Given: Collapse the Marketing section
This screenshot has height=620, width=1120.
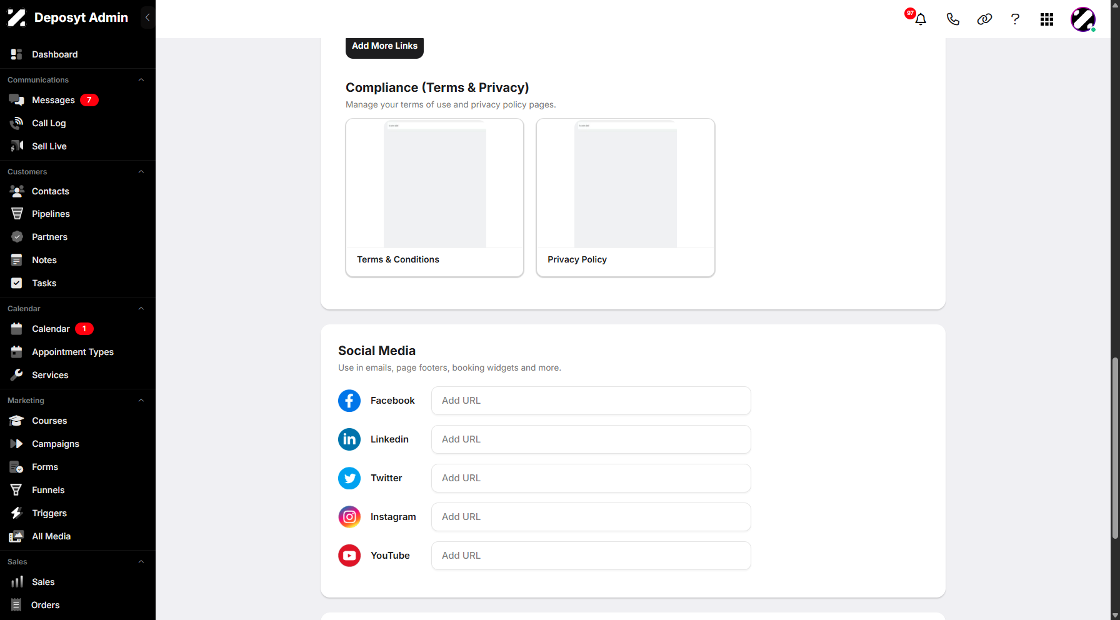Looking at the screenshot, I should 141,401.
